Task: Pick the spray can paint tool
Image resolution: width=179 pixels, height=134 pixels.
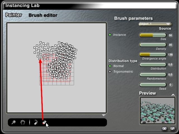Action: coord(36,122)
